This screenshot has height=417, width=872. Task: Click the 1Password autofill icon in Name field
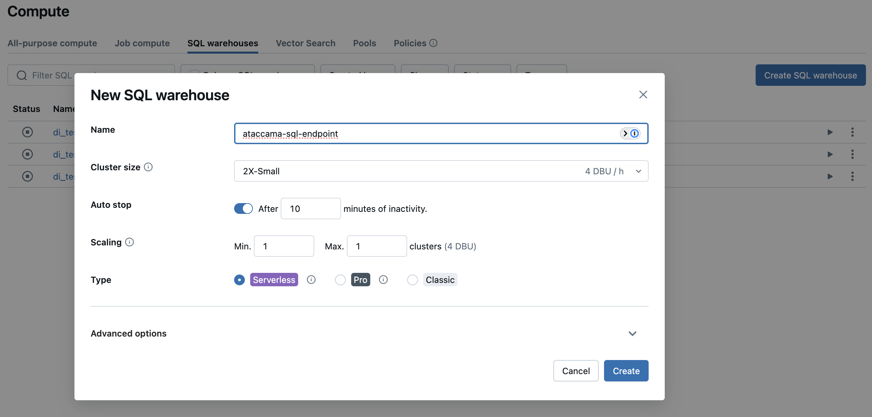[x=634, y=133]
